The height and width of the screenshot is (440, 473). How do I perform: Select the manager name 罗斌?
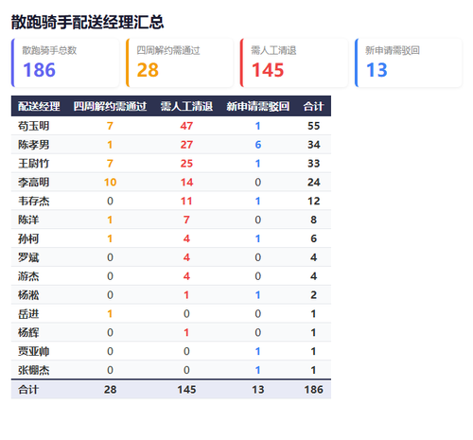click(x=28, y=257)
